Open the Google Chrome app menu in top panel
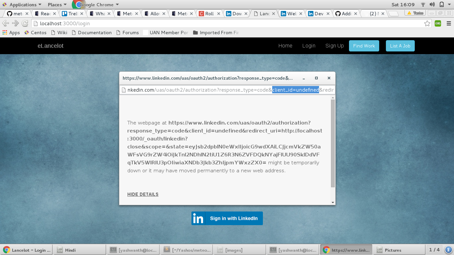Screen dimensions: 454x255 tap(96, 5)
